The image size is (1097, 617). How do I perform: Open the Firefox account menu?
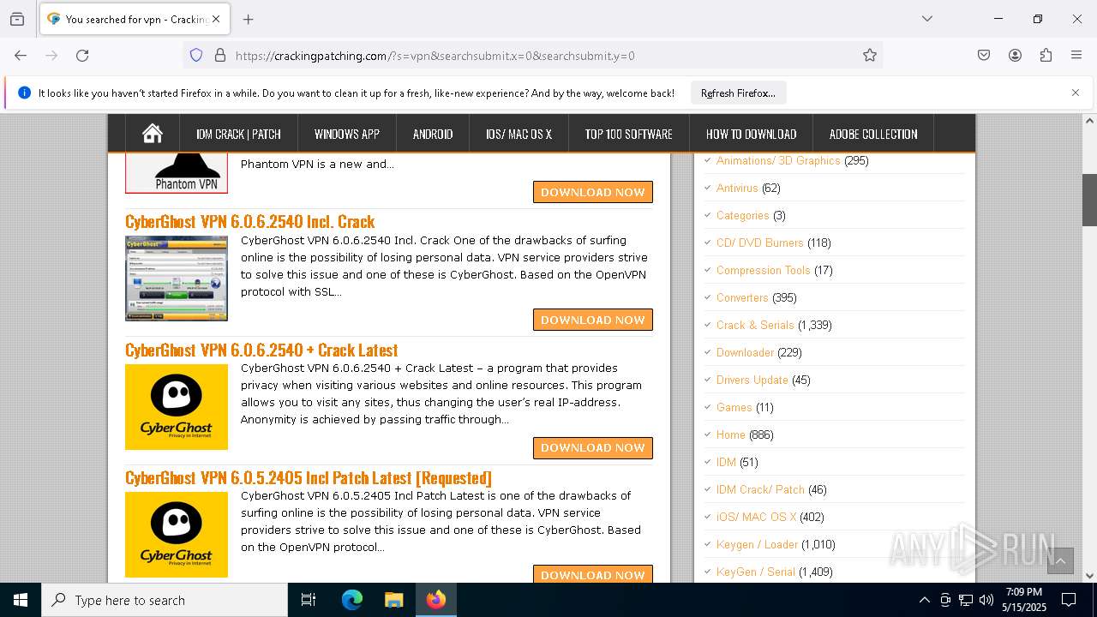click(x=1015, y=56)
